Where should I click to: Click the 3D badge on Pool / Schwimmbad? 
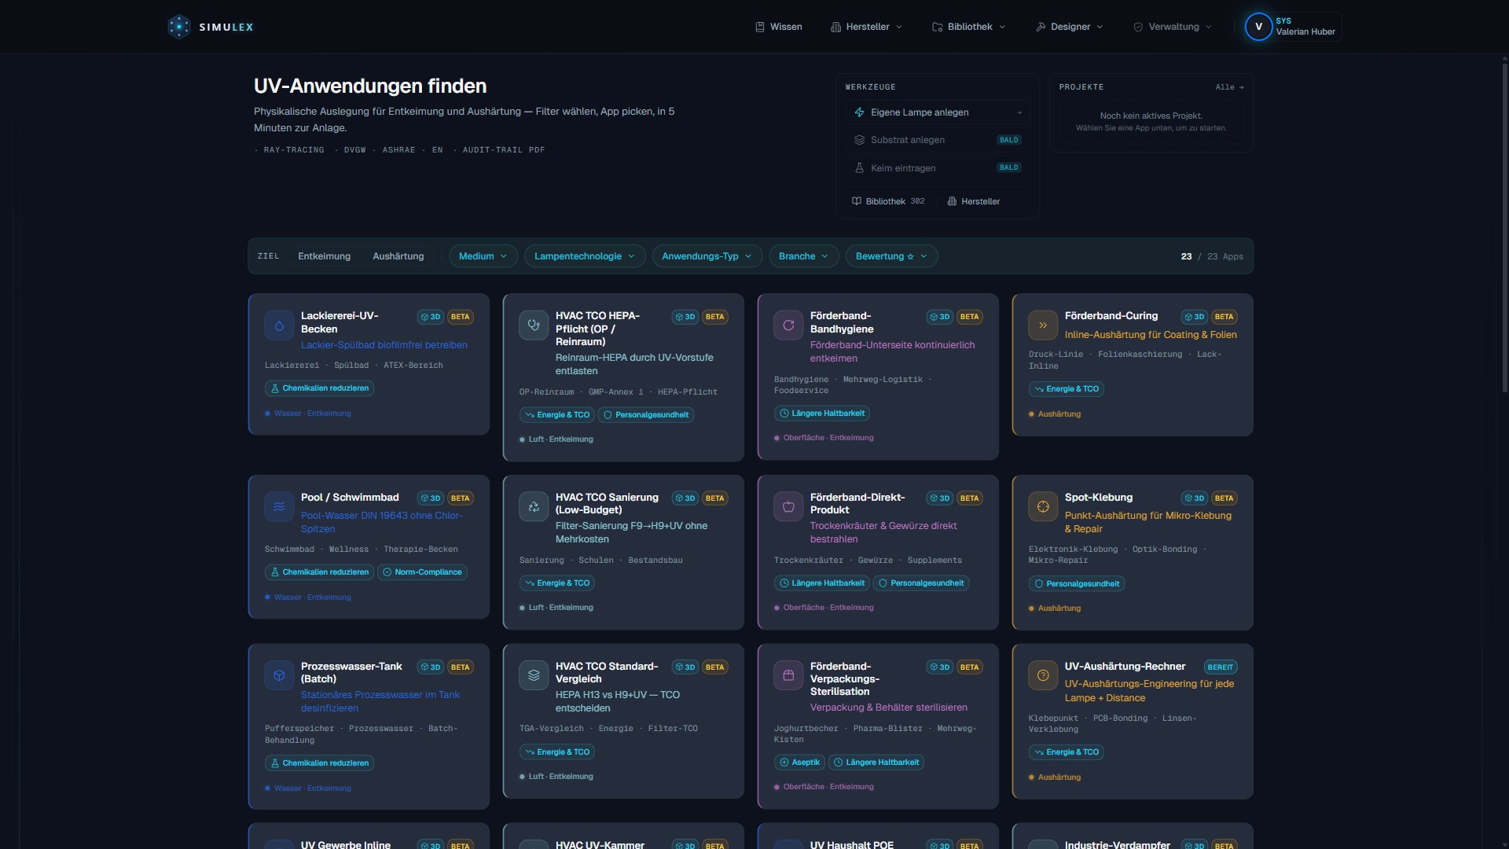431,498
